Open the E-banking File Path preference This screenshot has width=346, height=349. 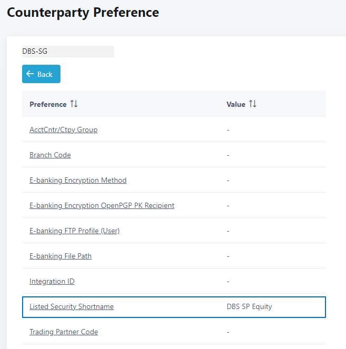(60, 256)
